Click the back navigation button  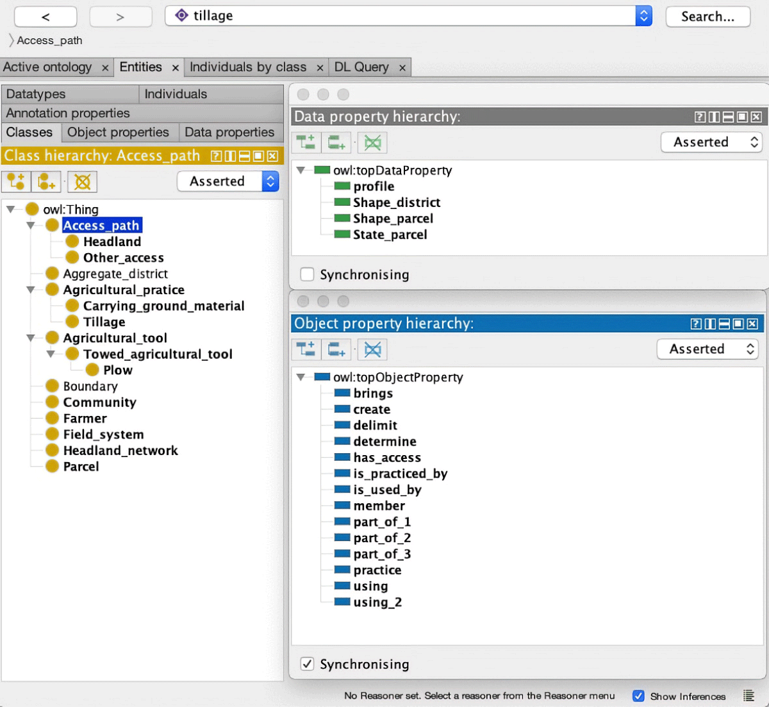[x=45, y=17]
